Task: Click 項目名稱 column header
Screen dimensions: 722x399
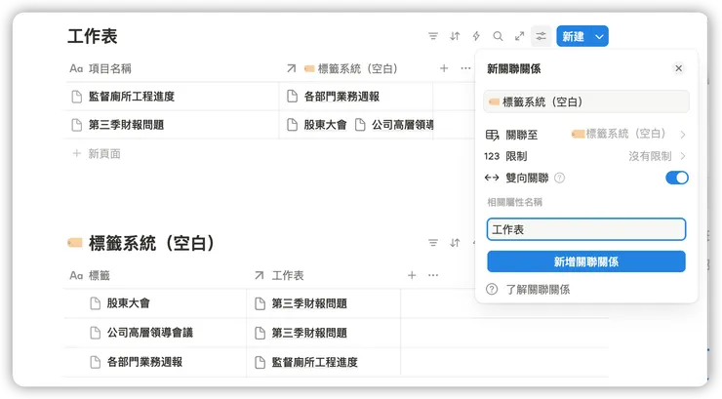Action: pyautogui.click(x=100, y=68)
